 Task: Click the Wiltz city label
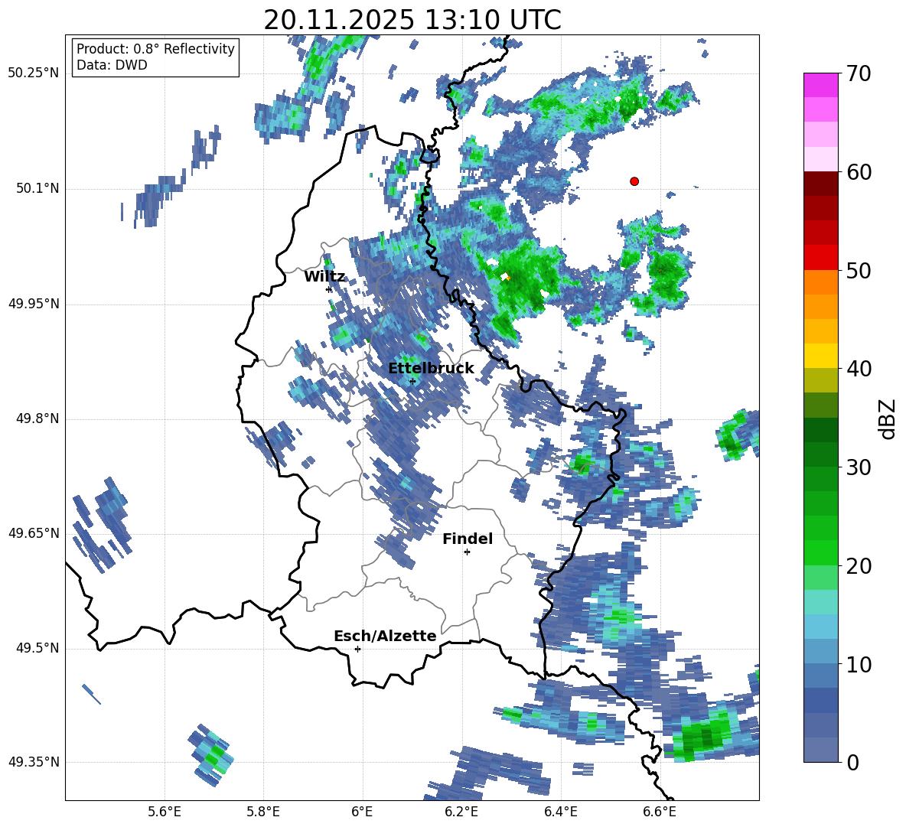pyautogui.click(x=324, y=277)
